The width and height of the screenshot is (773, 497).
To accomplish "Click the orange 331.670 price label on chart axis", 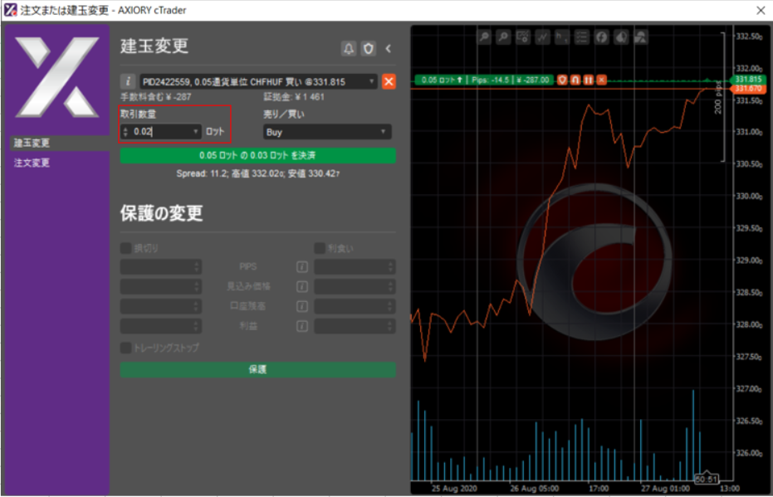I will pos(748,89).
